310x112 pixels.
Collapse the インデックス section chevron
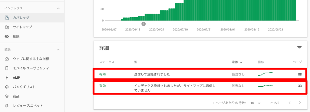point(58,8)
